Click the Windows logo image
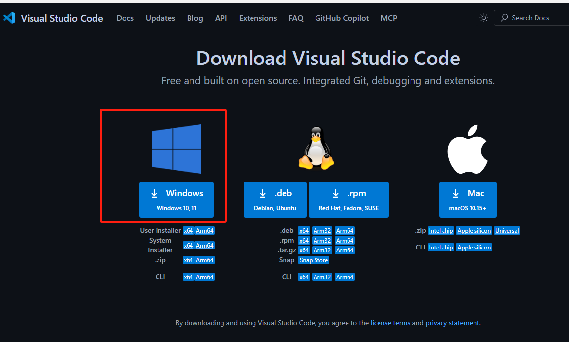 (176, 149)
